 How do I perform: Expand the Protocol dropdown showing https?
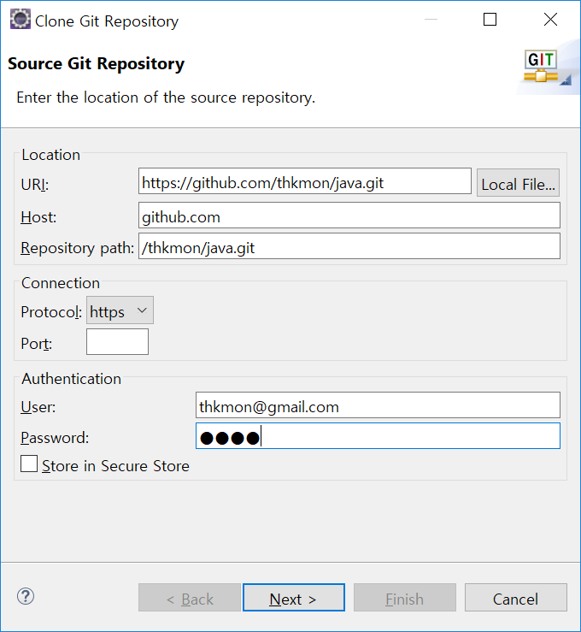[120, 312]
